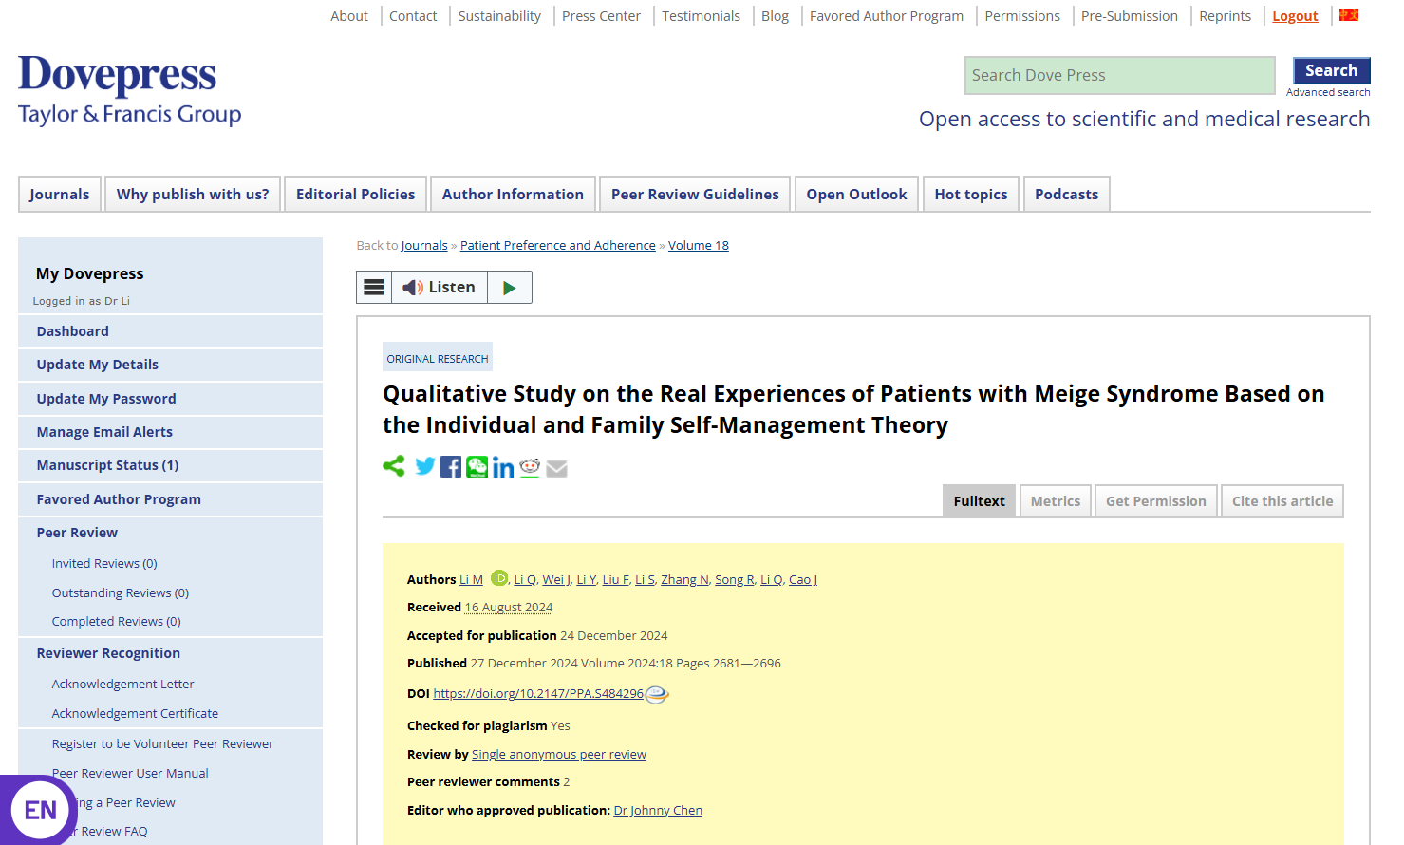Click the Logout link

click(1295, 16)
